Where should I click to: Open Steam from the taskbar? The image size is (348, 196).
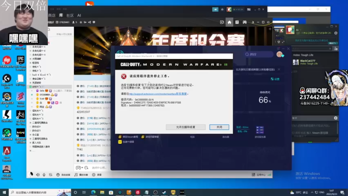(164, 192)
